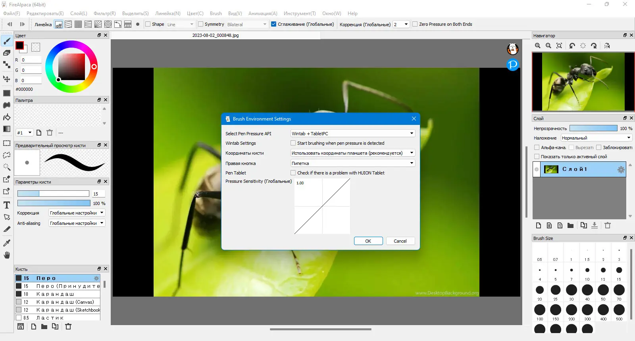Delete the layer with the trash icon
Image resolution: width=635 pixels, height=341 pixels.
click(608, 226)
